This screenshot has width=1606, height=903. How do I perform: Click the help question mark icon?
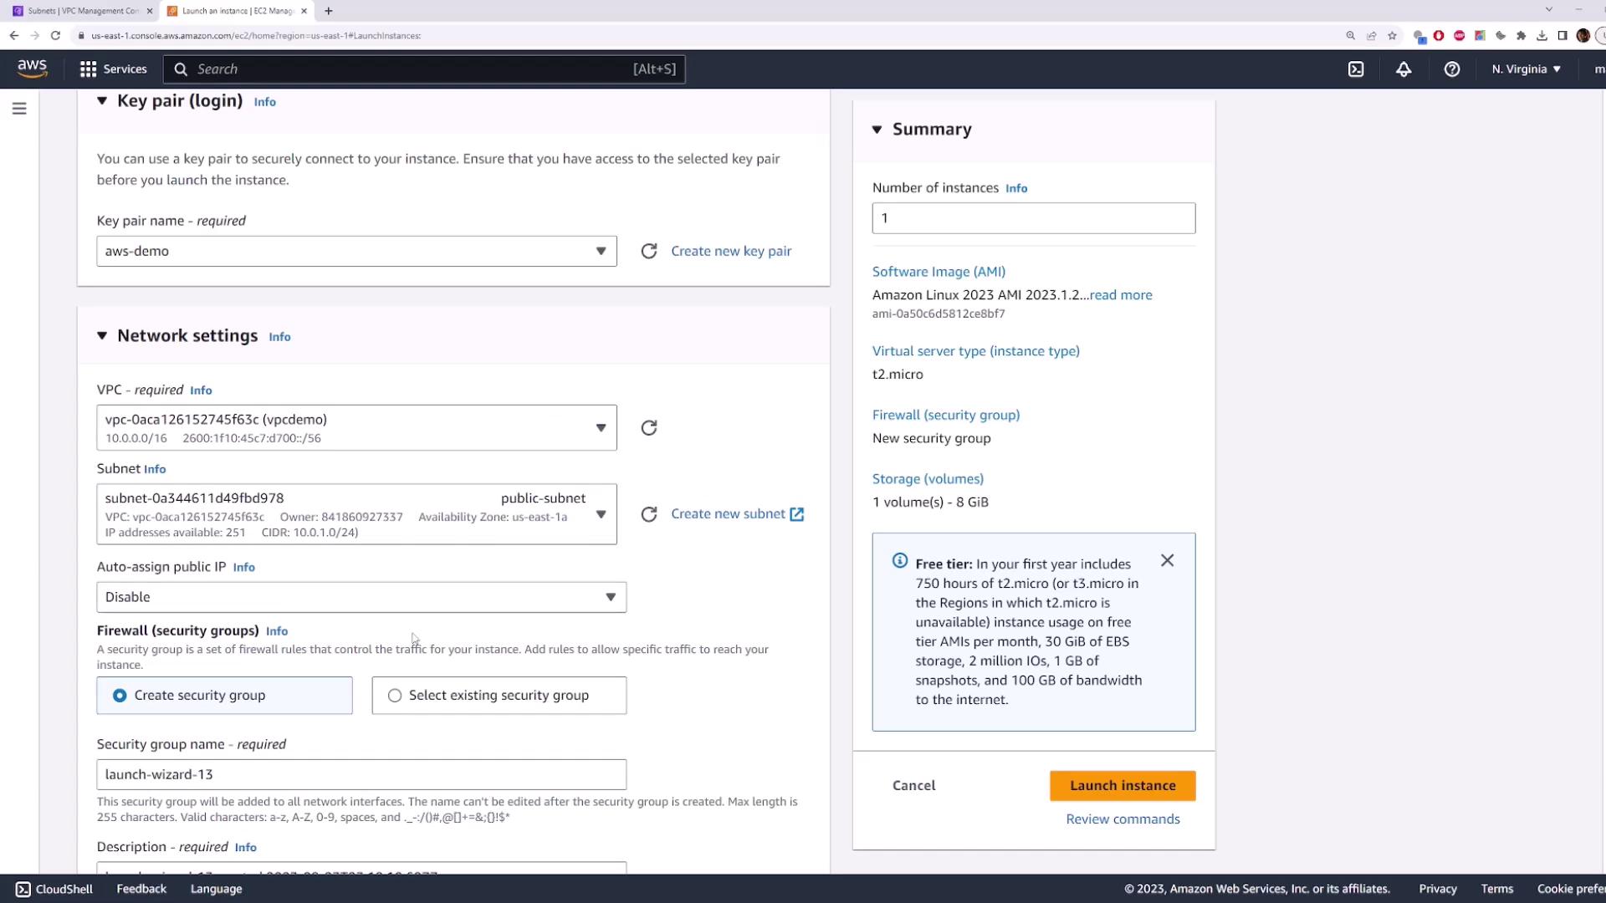tap(1452, 69)
